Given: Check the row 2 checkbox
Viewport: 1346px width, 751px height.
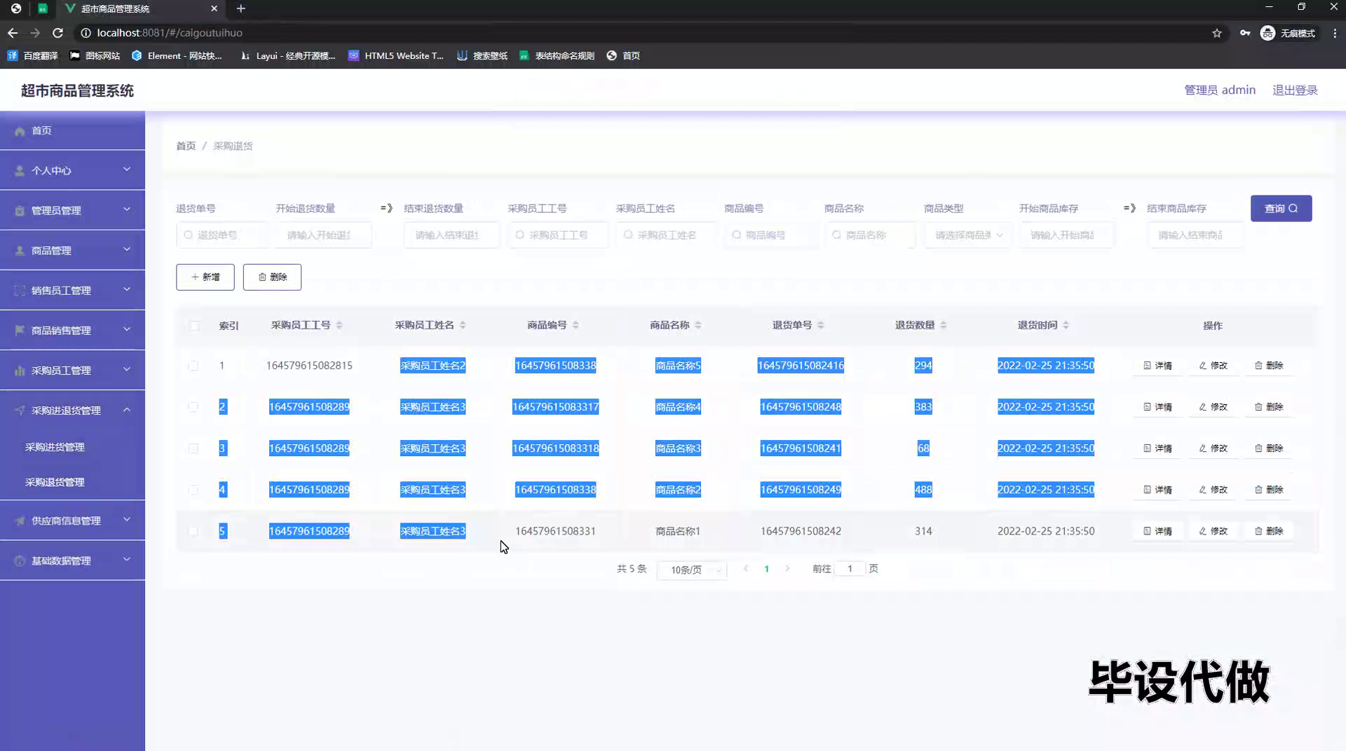Looking at the screenshot, I should tap(193, 407).
